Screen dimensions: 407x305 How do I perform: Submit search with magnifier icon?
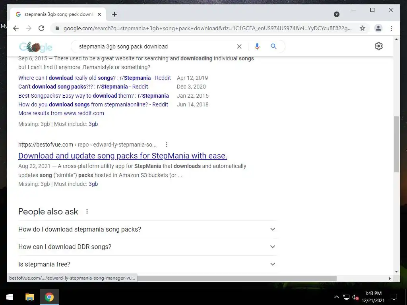coord(273,46)
